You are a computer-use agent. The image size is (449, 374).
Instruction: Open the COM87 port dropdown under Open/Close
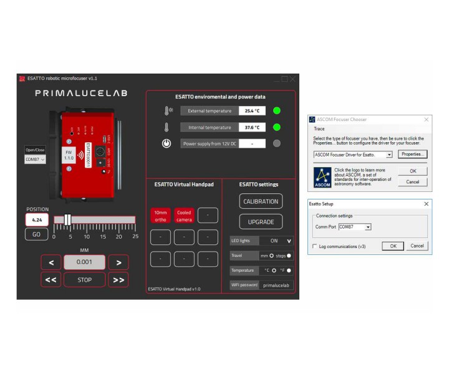tap(35, 160)
